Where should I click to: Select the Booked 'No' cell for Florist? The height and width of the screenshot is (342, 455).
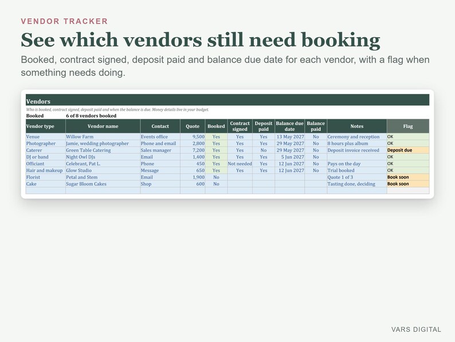click(216, 177)
